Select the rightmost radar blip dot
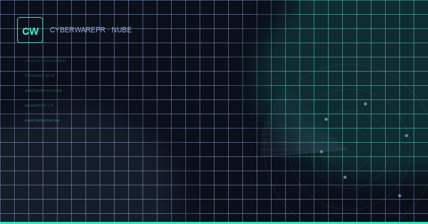 coord(406,135)
